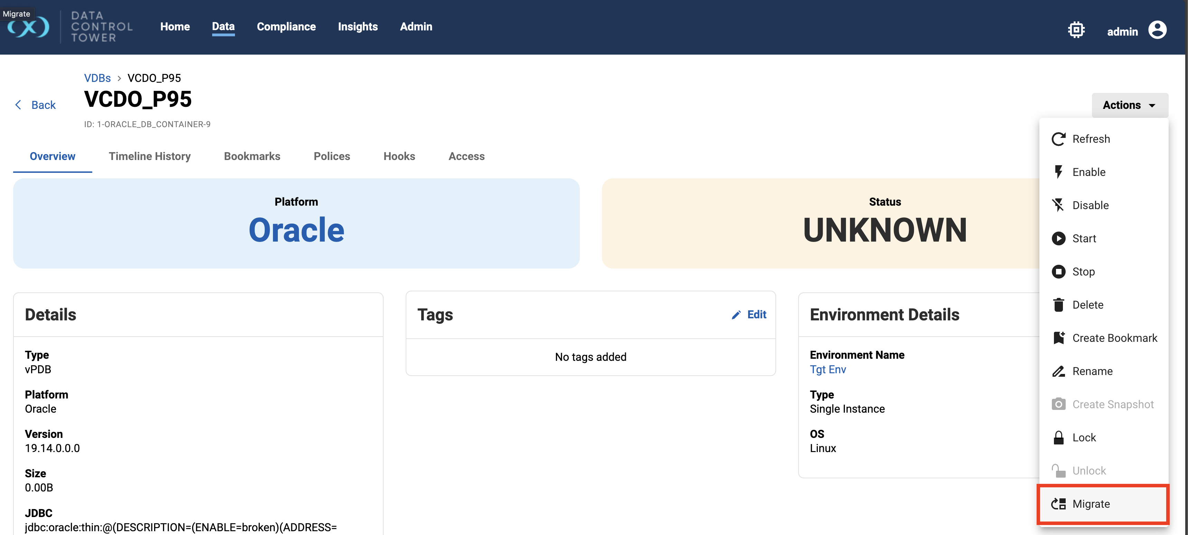Click the Delete trash can icon
This screenshot has width=1188, height=535.
[1058, 305]
